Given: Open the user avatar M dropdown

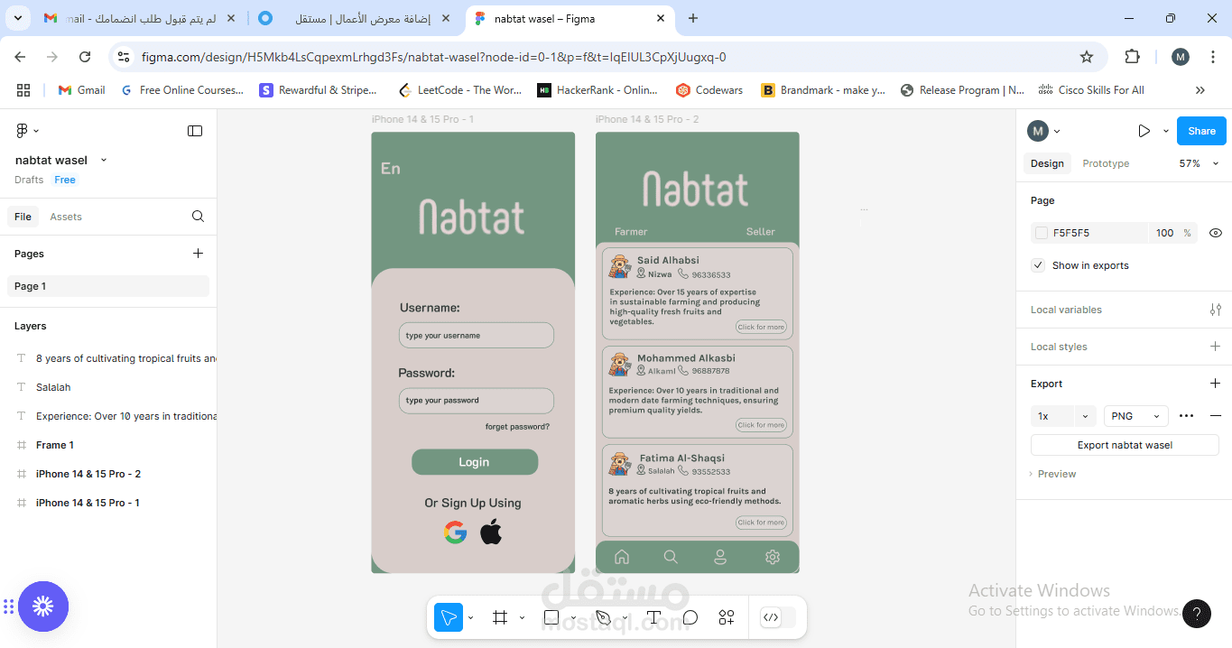Looking at the screenshot, I should coord(1043,131).
